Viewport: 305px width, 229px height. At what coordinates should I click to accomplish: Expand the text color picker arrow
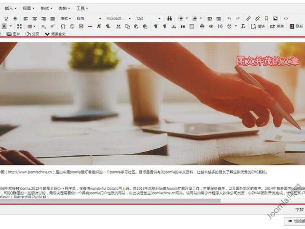11,26
